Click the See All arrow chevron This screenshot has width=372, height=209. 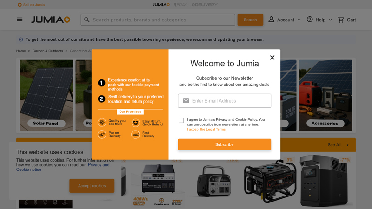(x=347, y=145)
